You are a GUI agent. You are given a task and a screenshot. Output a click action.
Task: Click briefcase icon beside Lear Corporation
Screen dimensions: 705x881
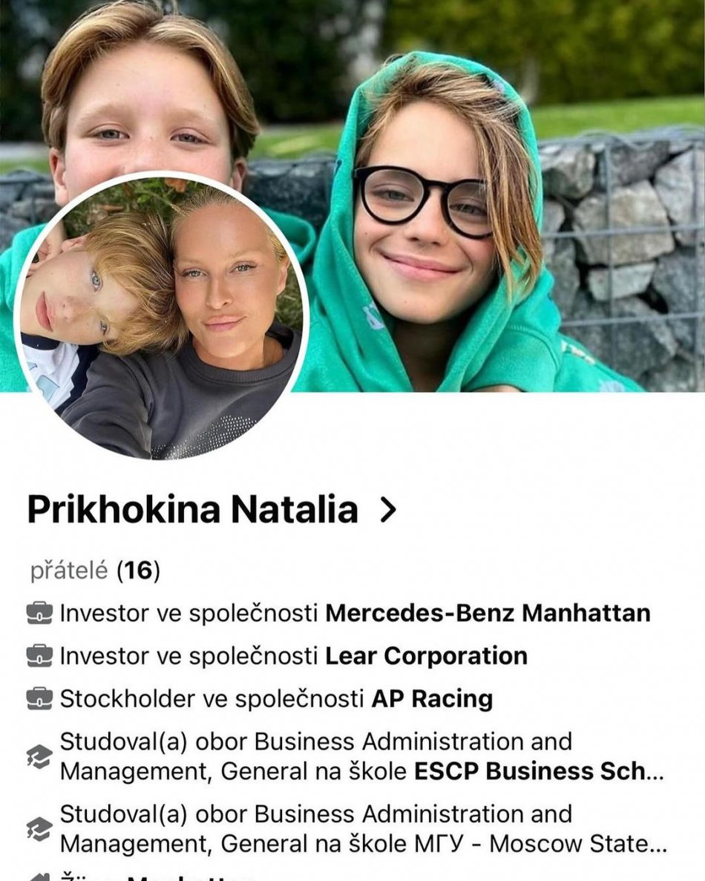click(x=39, y=656)
